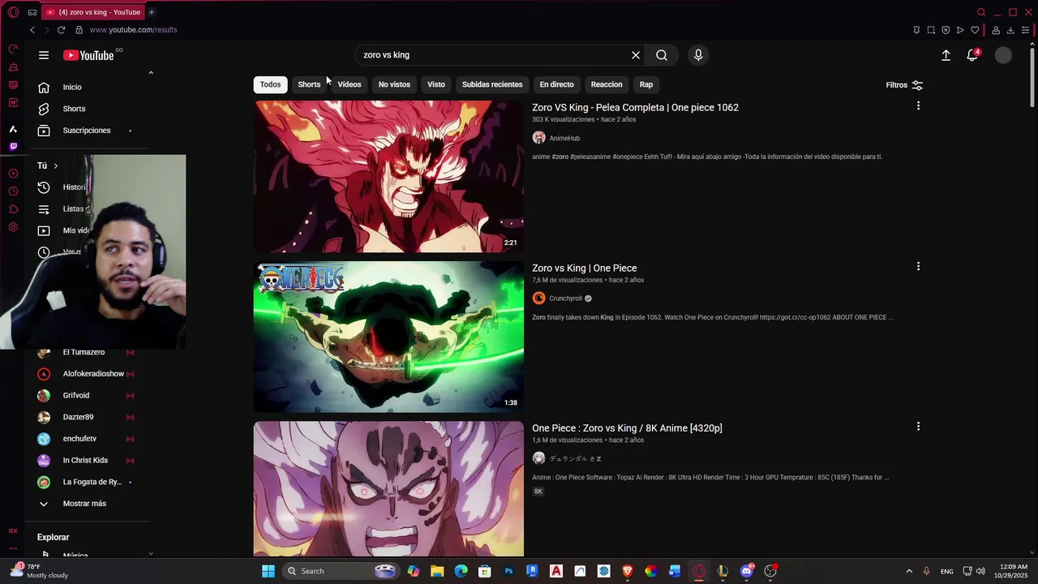
Task: Select the Reaccion filter chip
Action: pyautogui.click(x=607, y=84)
